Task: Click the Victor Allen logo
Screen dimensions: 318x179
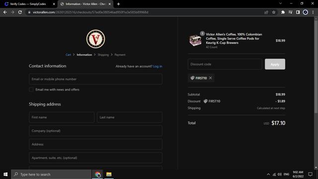Action: click(95, 39)
